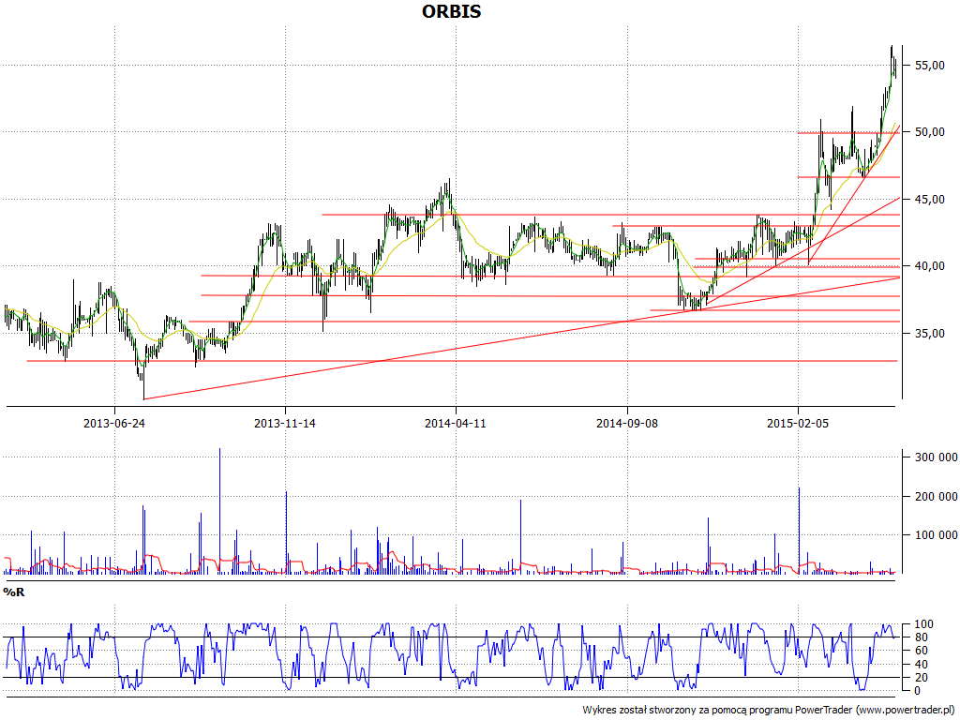This screenshot has width=960, height=720.
Task: Click the 60 level on %R axis
Action: 923,652
